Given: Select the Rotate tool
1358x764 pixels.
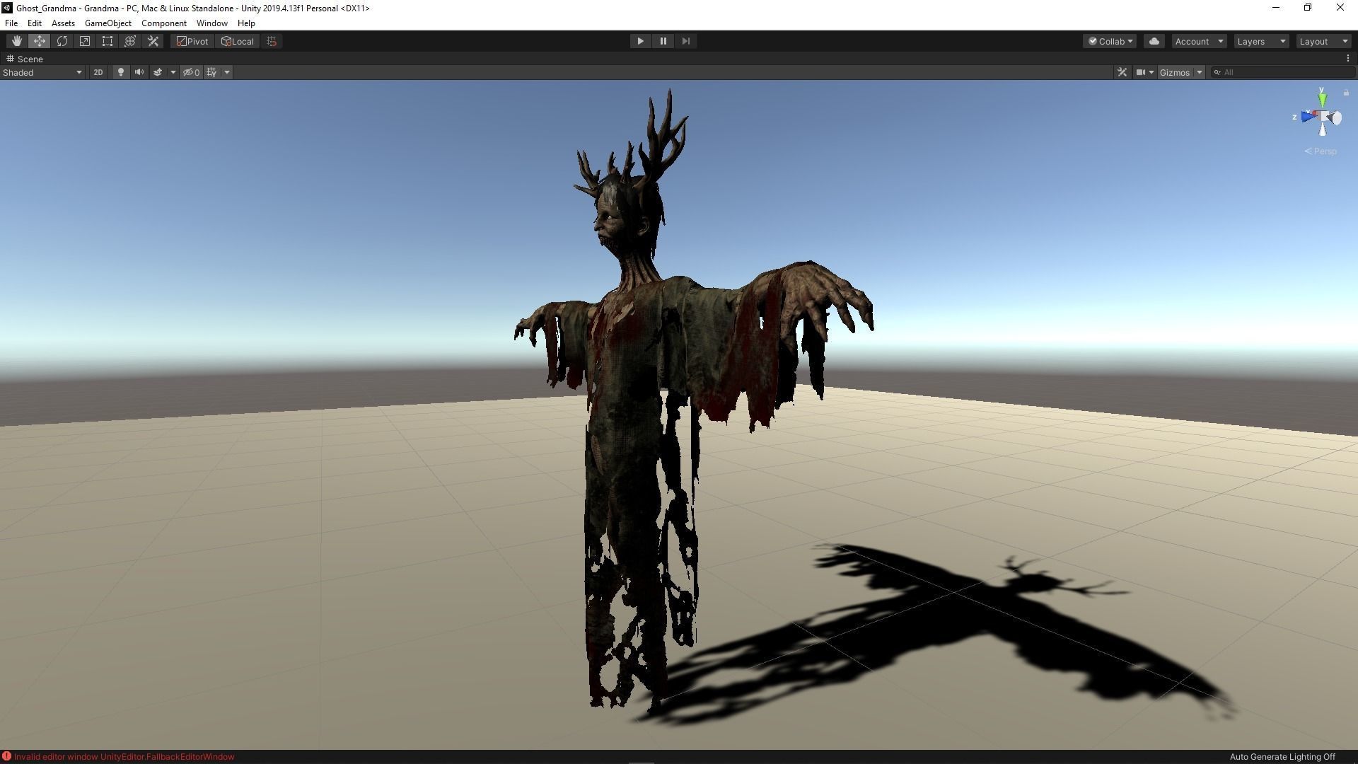Looking at the screenshot, I should point(62,41).
